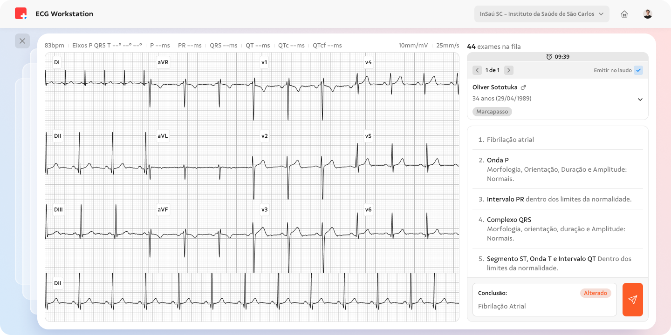Click the alarm clock timer icon
This screenshot has height=335, width=671.
[549, 57]
